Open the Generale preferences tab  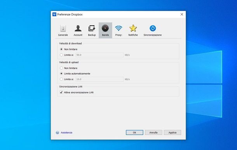tap(63, 31)
